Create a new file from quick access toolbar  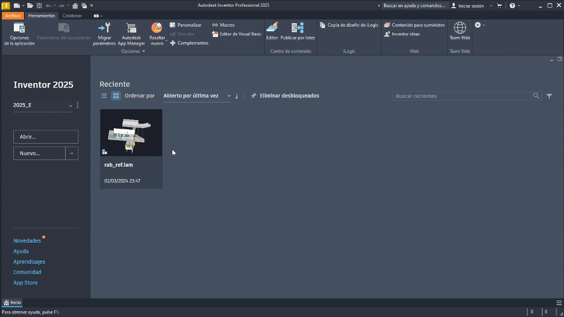point(16,6)
